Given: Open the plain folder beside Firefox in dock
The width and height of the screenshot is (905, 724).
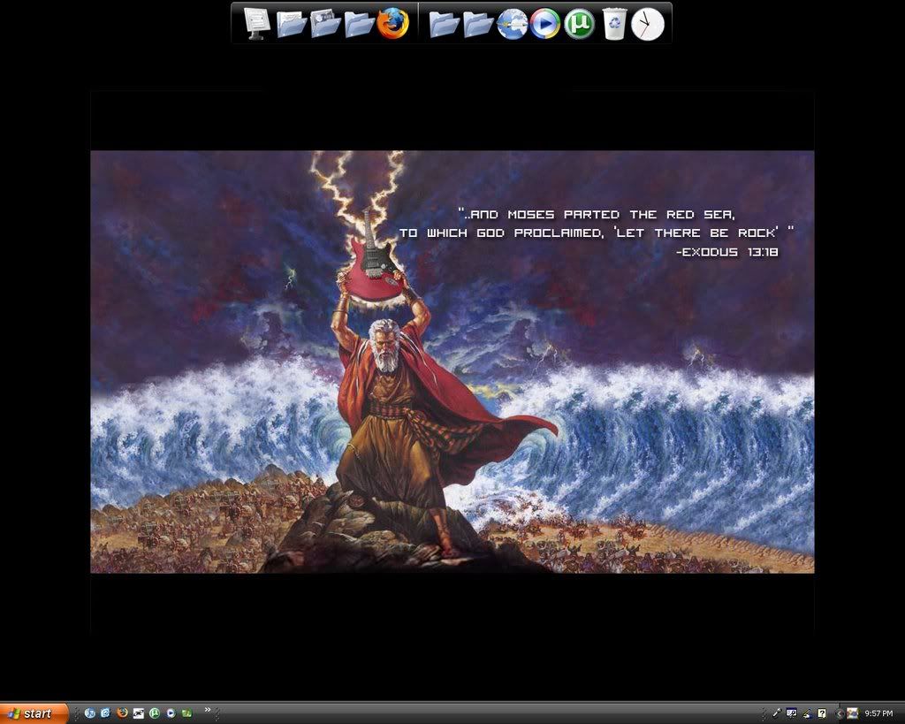Looking at the screenshot, I should coord(359,25).
